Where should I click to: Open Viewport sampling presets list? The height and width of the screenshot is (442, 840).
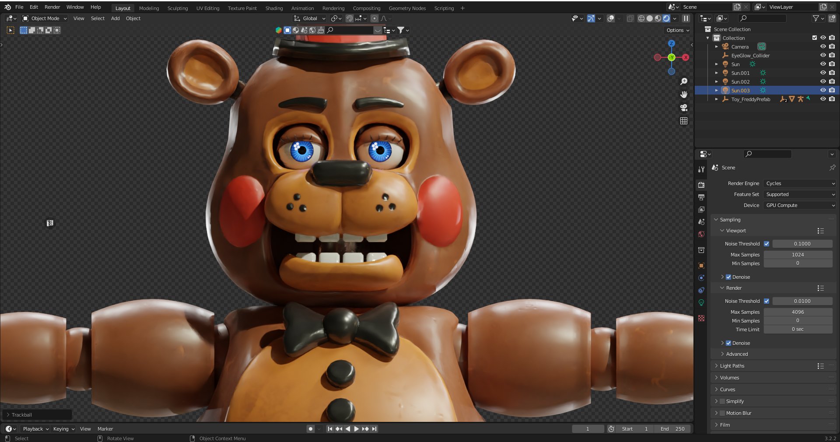point(820,231)
